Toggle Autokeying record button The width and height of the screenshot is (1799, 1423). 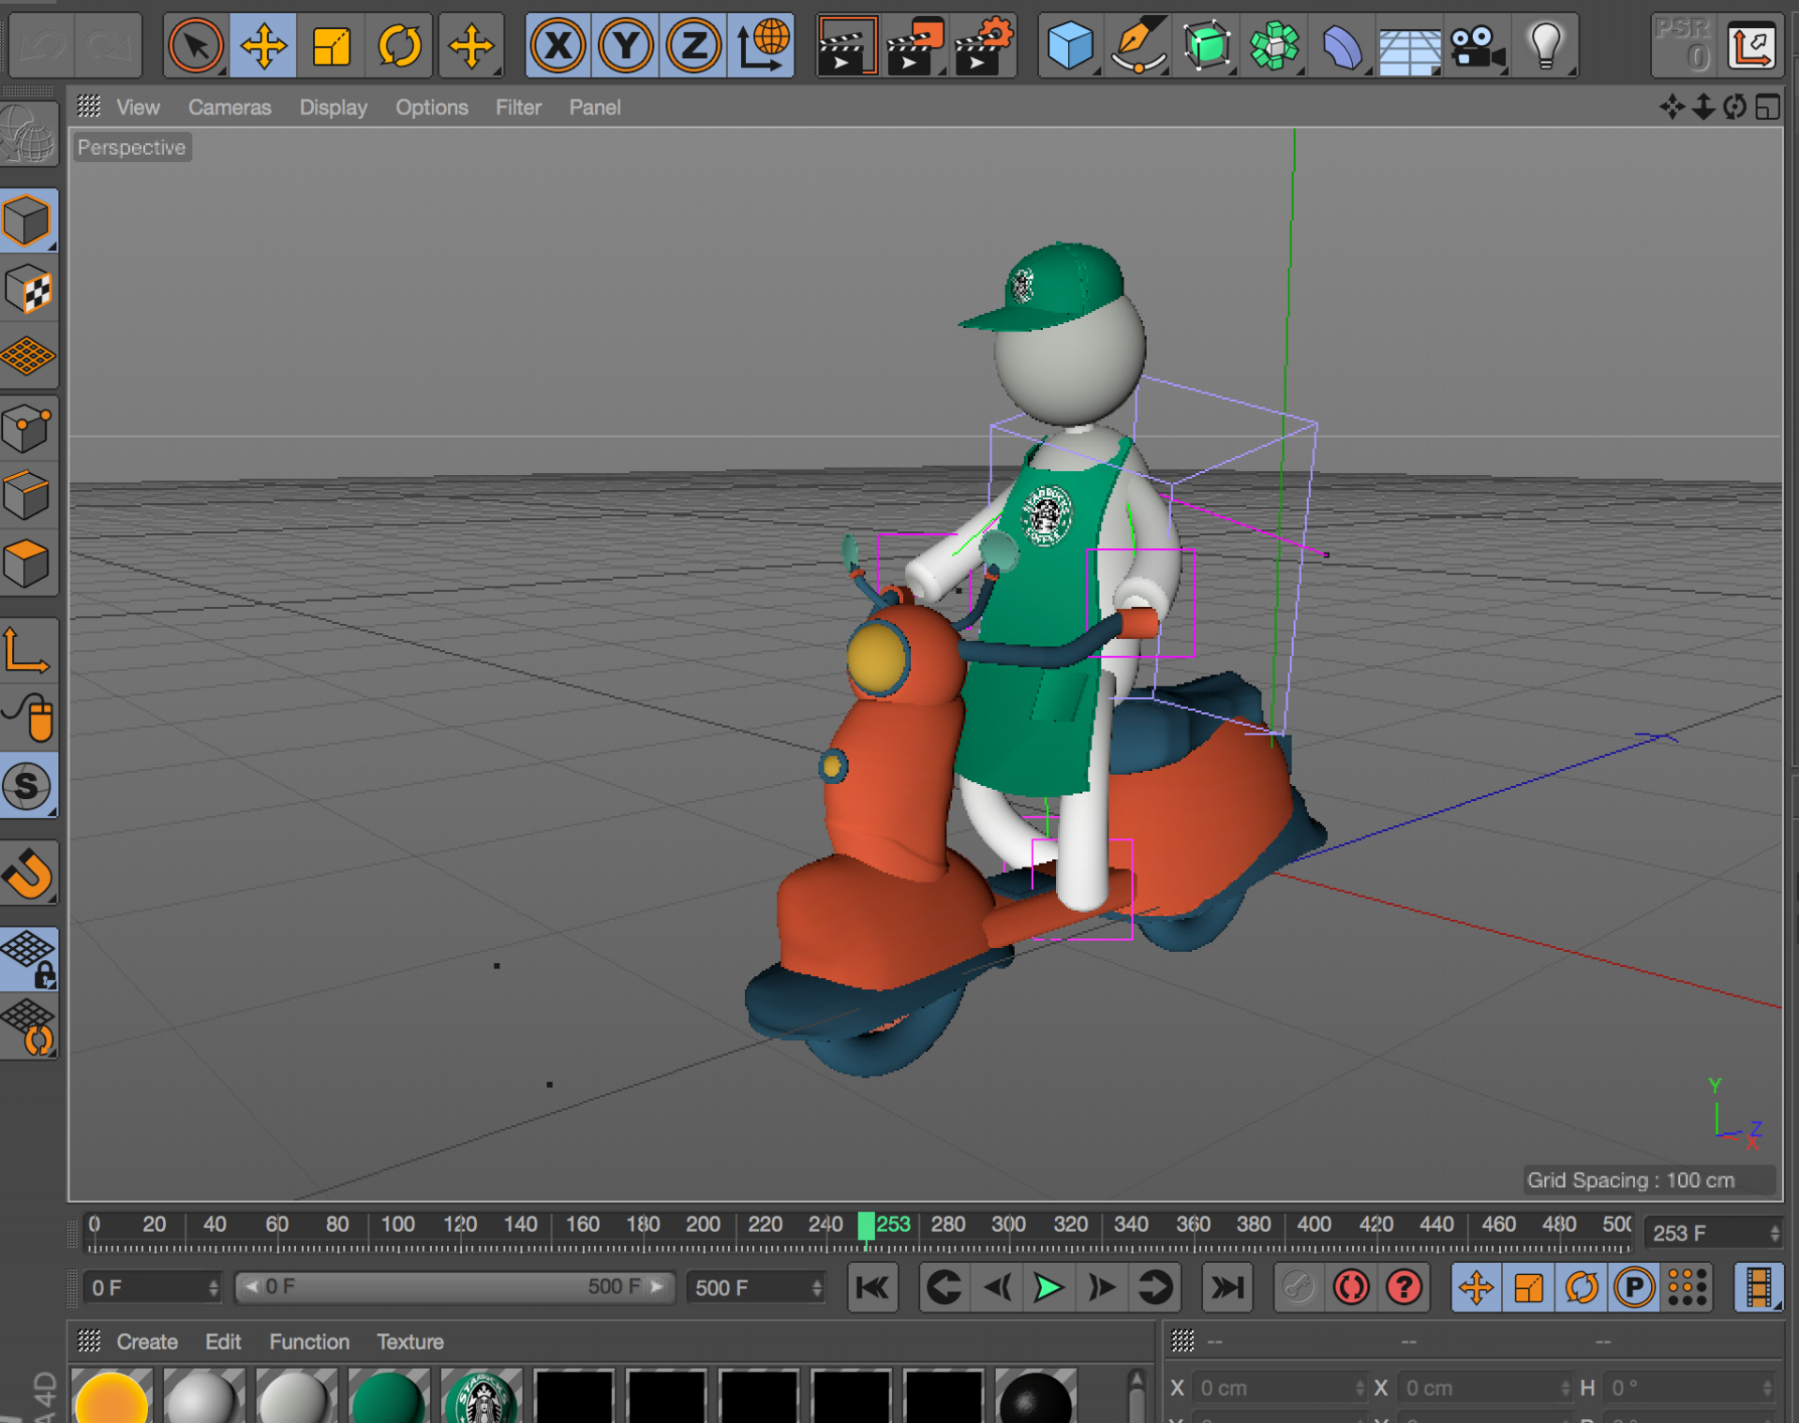1351,1287
